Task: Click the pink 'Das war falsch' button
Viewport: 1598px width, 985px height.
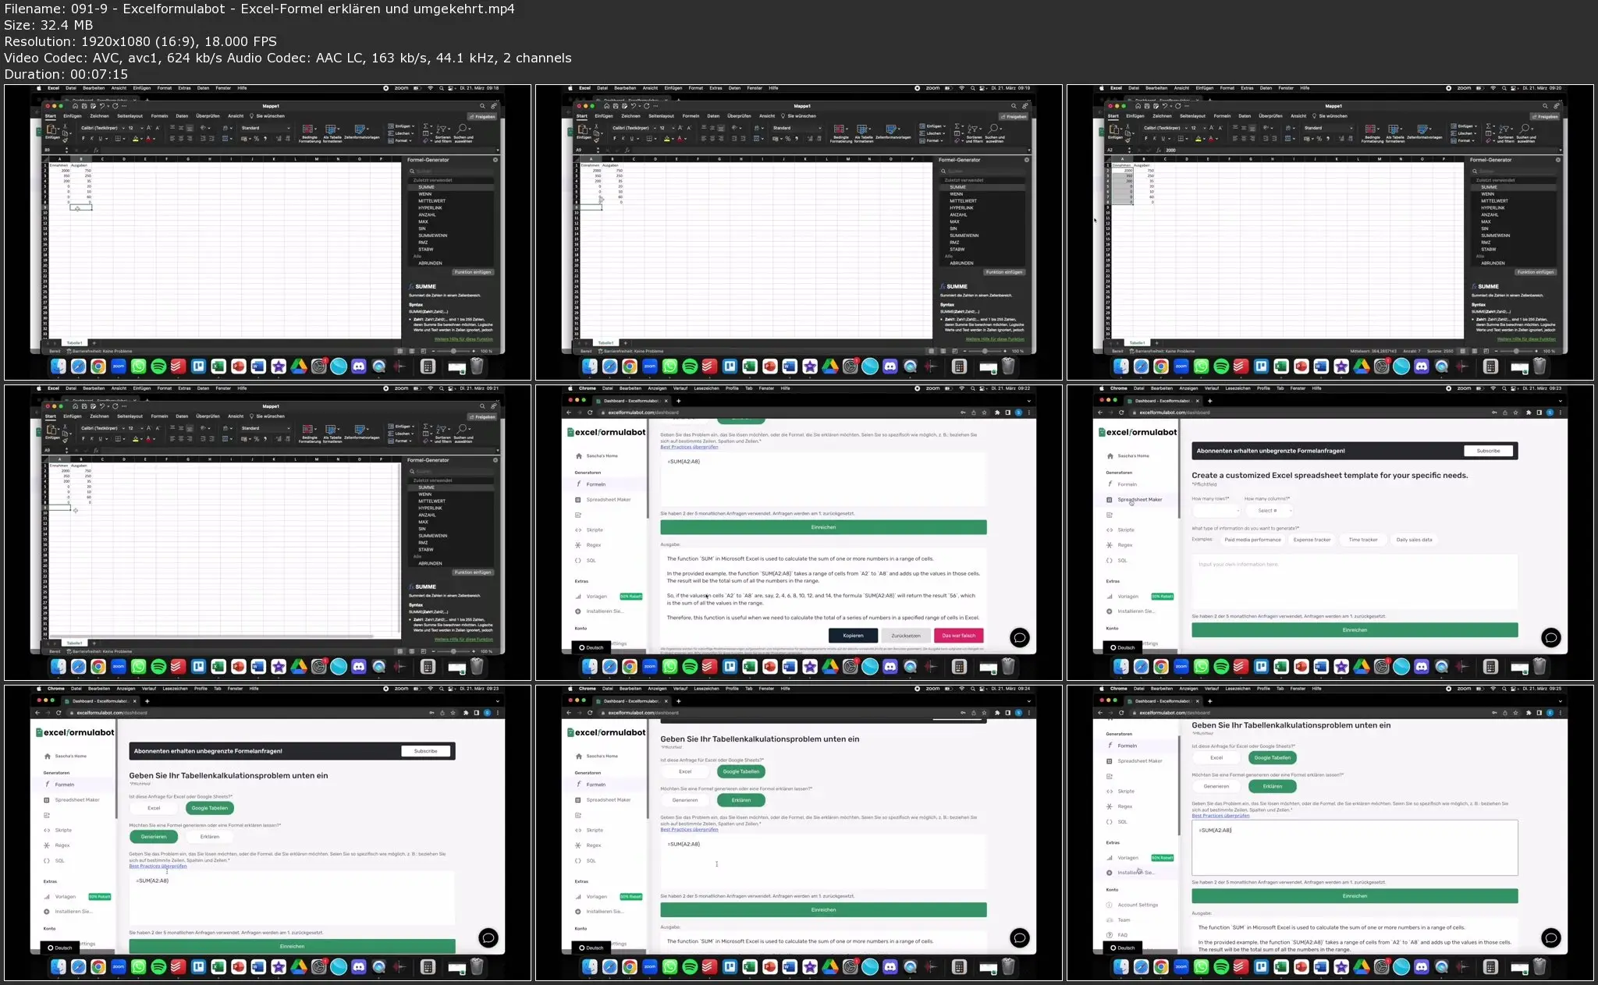Action: 958,636
